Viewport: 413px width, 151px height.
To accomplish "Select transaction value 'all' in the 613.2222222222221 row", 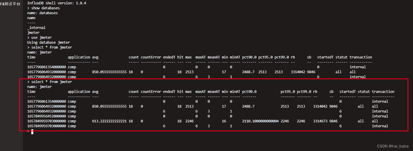I will [375, 121].
